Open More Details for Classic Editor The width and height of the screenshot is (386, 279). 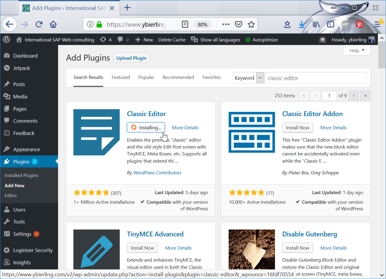pos(185,127)
